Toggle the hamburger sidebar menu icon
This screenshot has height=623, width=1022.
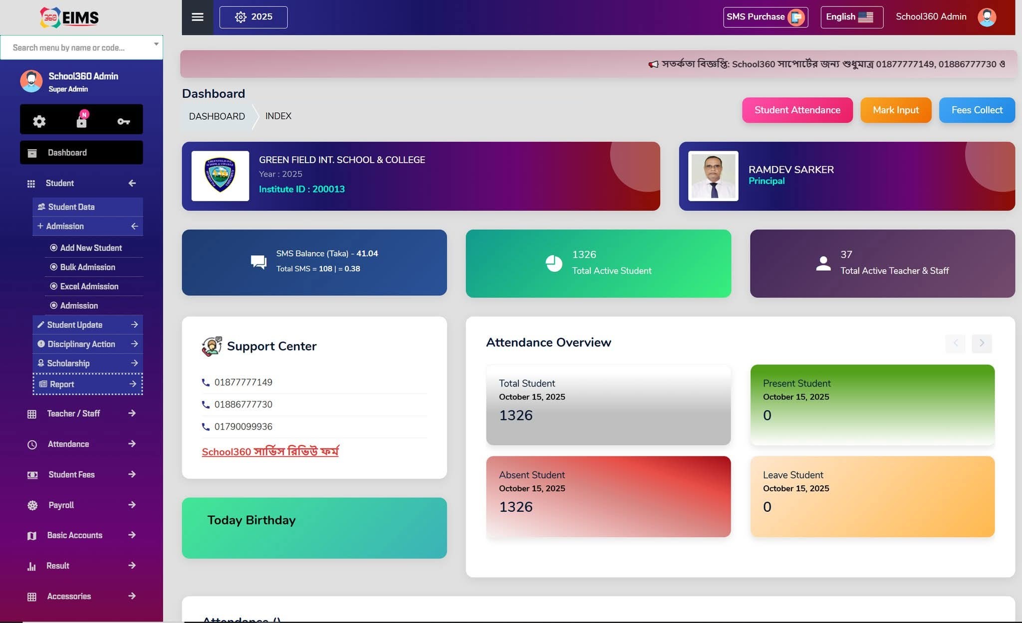pyautogui.click(x=197, y=17)
